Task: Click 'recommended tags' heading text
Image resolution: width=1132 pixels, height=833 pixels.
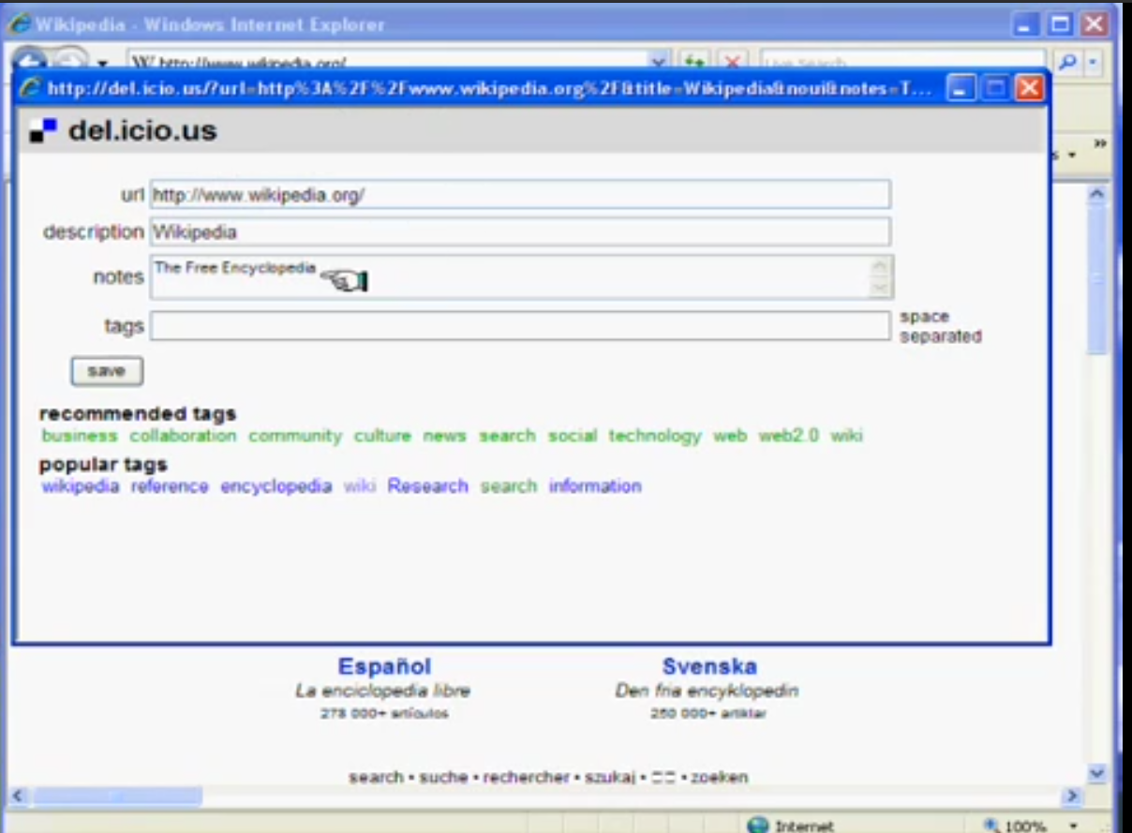Action: 138,413
